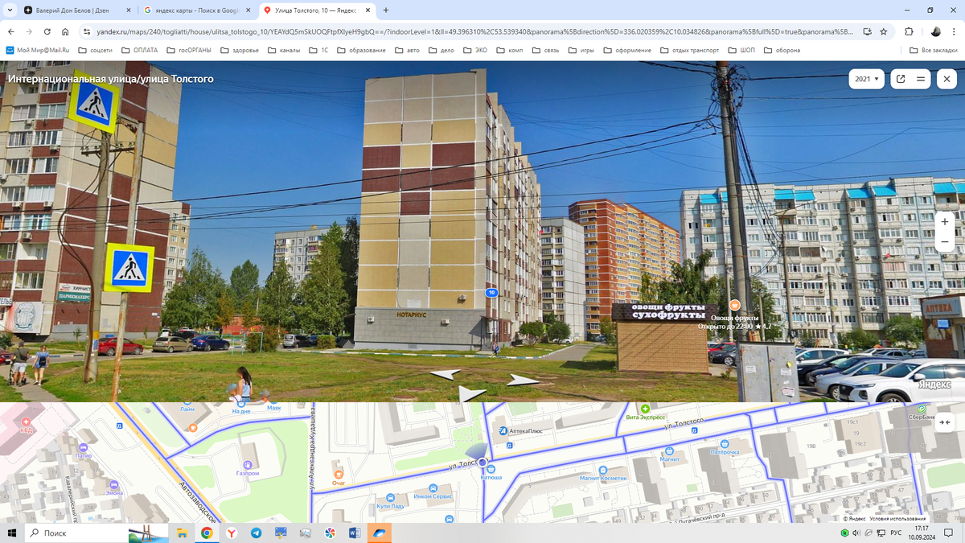Switch to Валерий Дон Белов Дзен tab
The width and height of the screenshot is (965, 543).
[76, 10]
